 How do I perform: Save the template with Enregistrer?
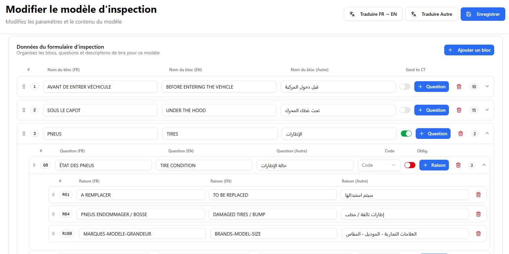click(483, 14)
